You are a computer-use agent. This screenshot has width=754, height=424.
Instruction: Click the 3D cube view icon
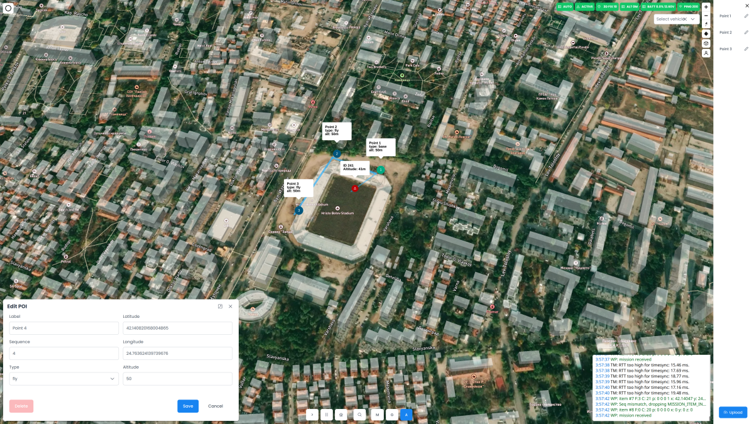coord(706,44)
